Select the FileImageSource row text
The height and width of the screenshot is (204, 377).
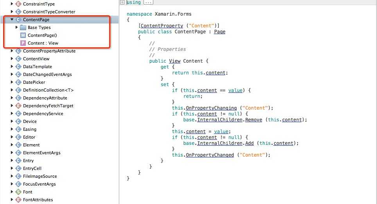(x=40, y=176)
